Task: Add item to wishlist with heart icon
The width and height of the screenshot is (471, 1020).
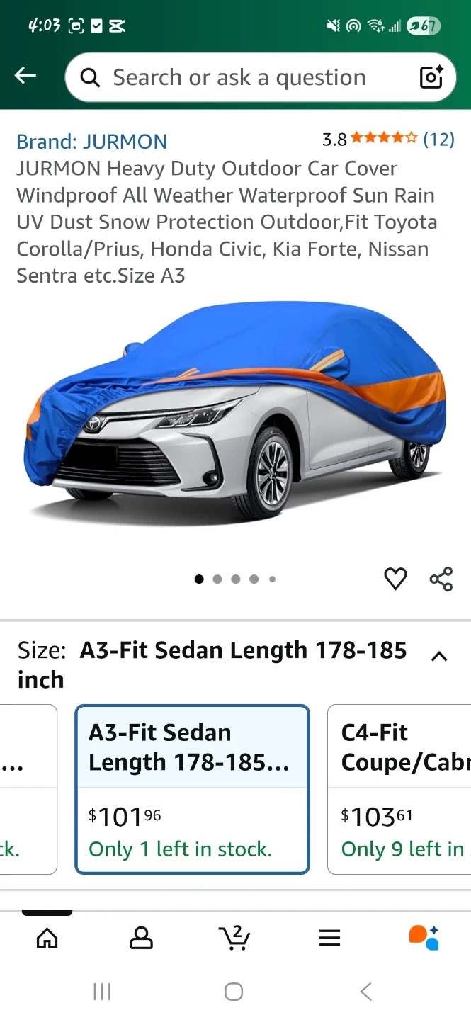Action: pyautogui.click(x=395, y=579)
